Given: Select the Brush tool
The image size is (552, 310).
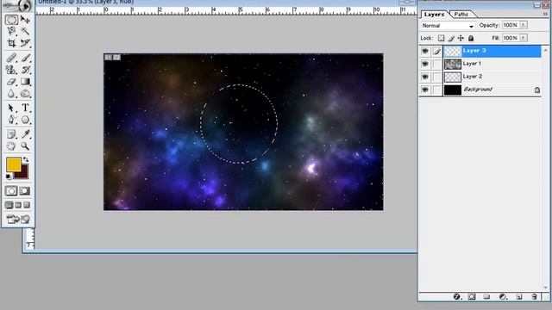Looking at the screenshot, I should 25,58.
